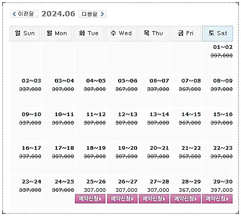
Task: Click the 06~07 date label
Action: (x=159, y=81)
